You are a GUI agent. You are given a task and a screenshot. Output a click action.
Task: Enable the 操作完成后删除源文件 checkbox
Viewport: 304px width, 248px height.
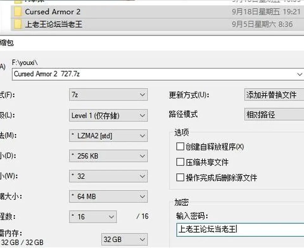tap(180, 177)
